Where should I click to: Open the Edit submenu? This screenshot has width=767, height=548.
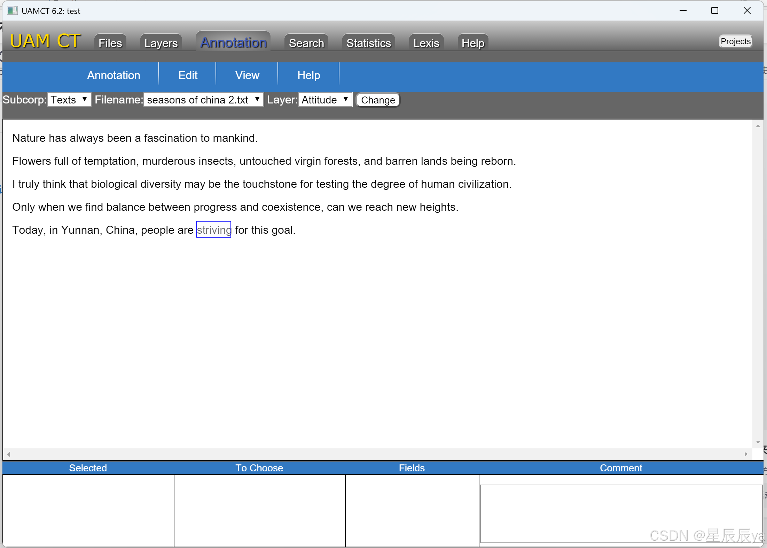pos(188,75)
